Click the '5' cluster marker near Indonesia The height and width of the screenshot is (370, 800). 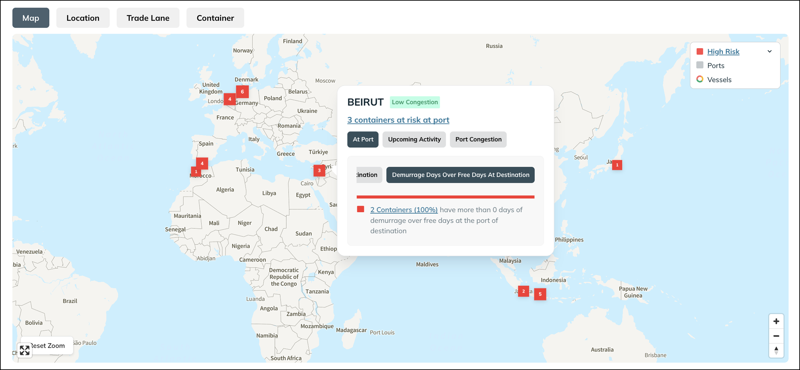point(540,294)
